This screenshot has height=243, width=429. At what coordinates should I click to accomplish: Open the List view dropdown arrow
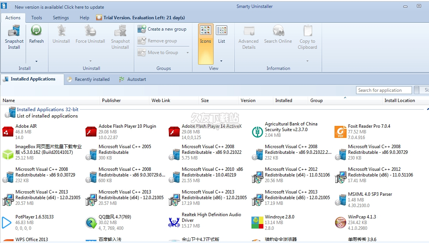tap(221, 61)
